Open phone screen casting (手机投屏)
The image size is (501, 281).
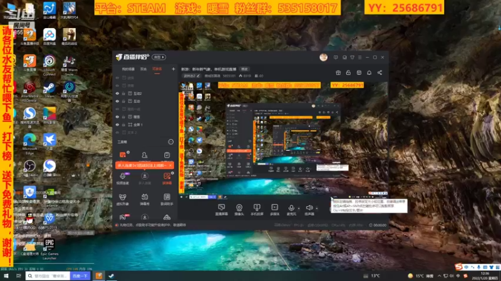tap(257, 210)
